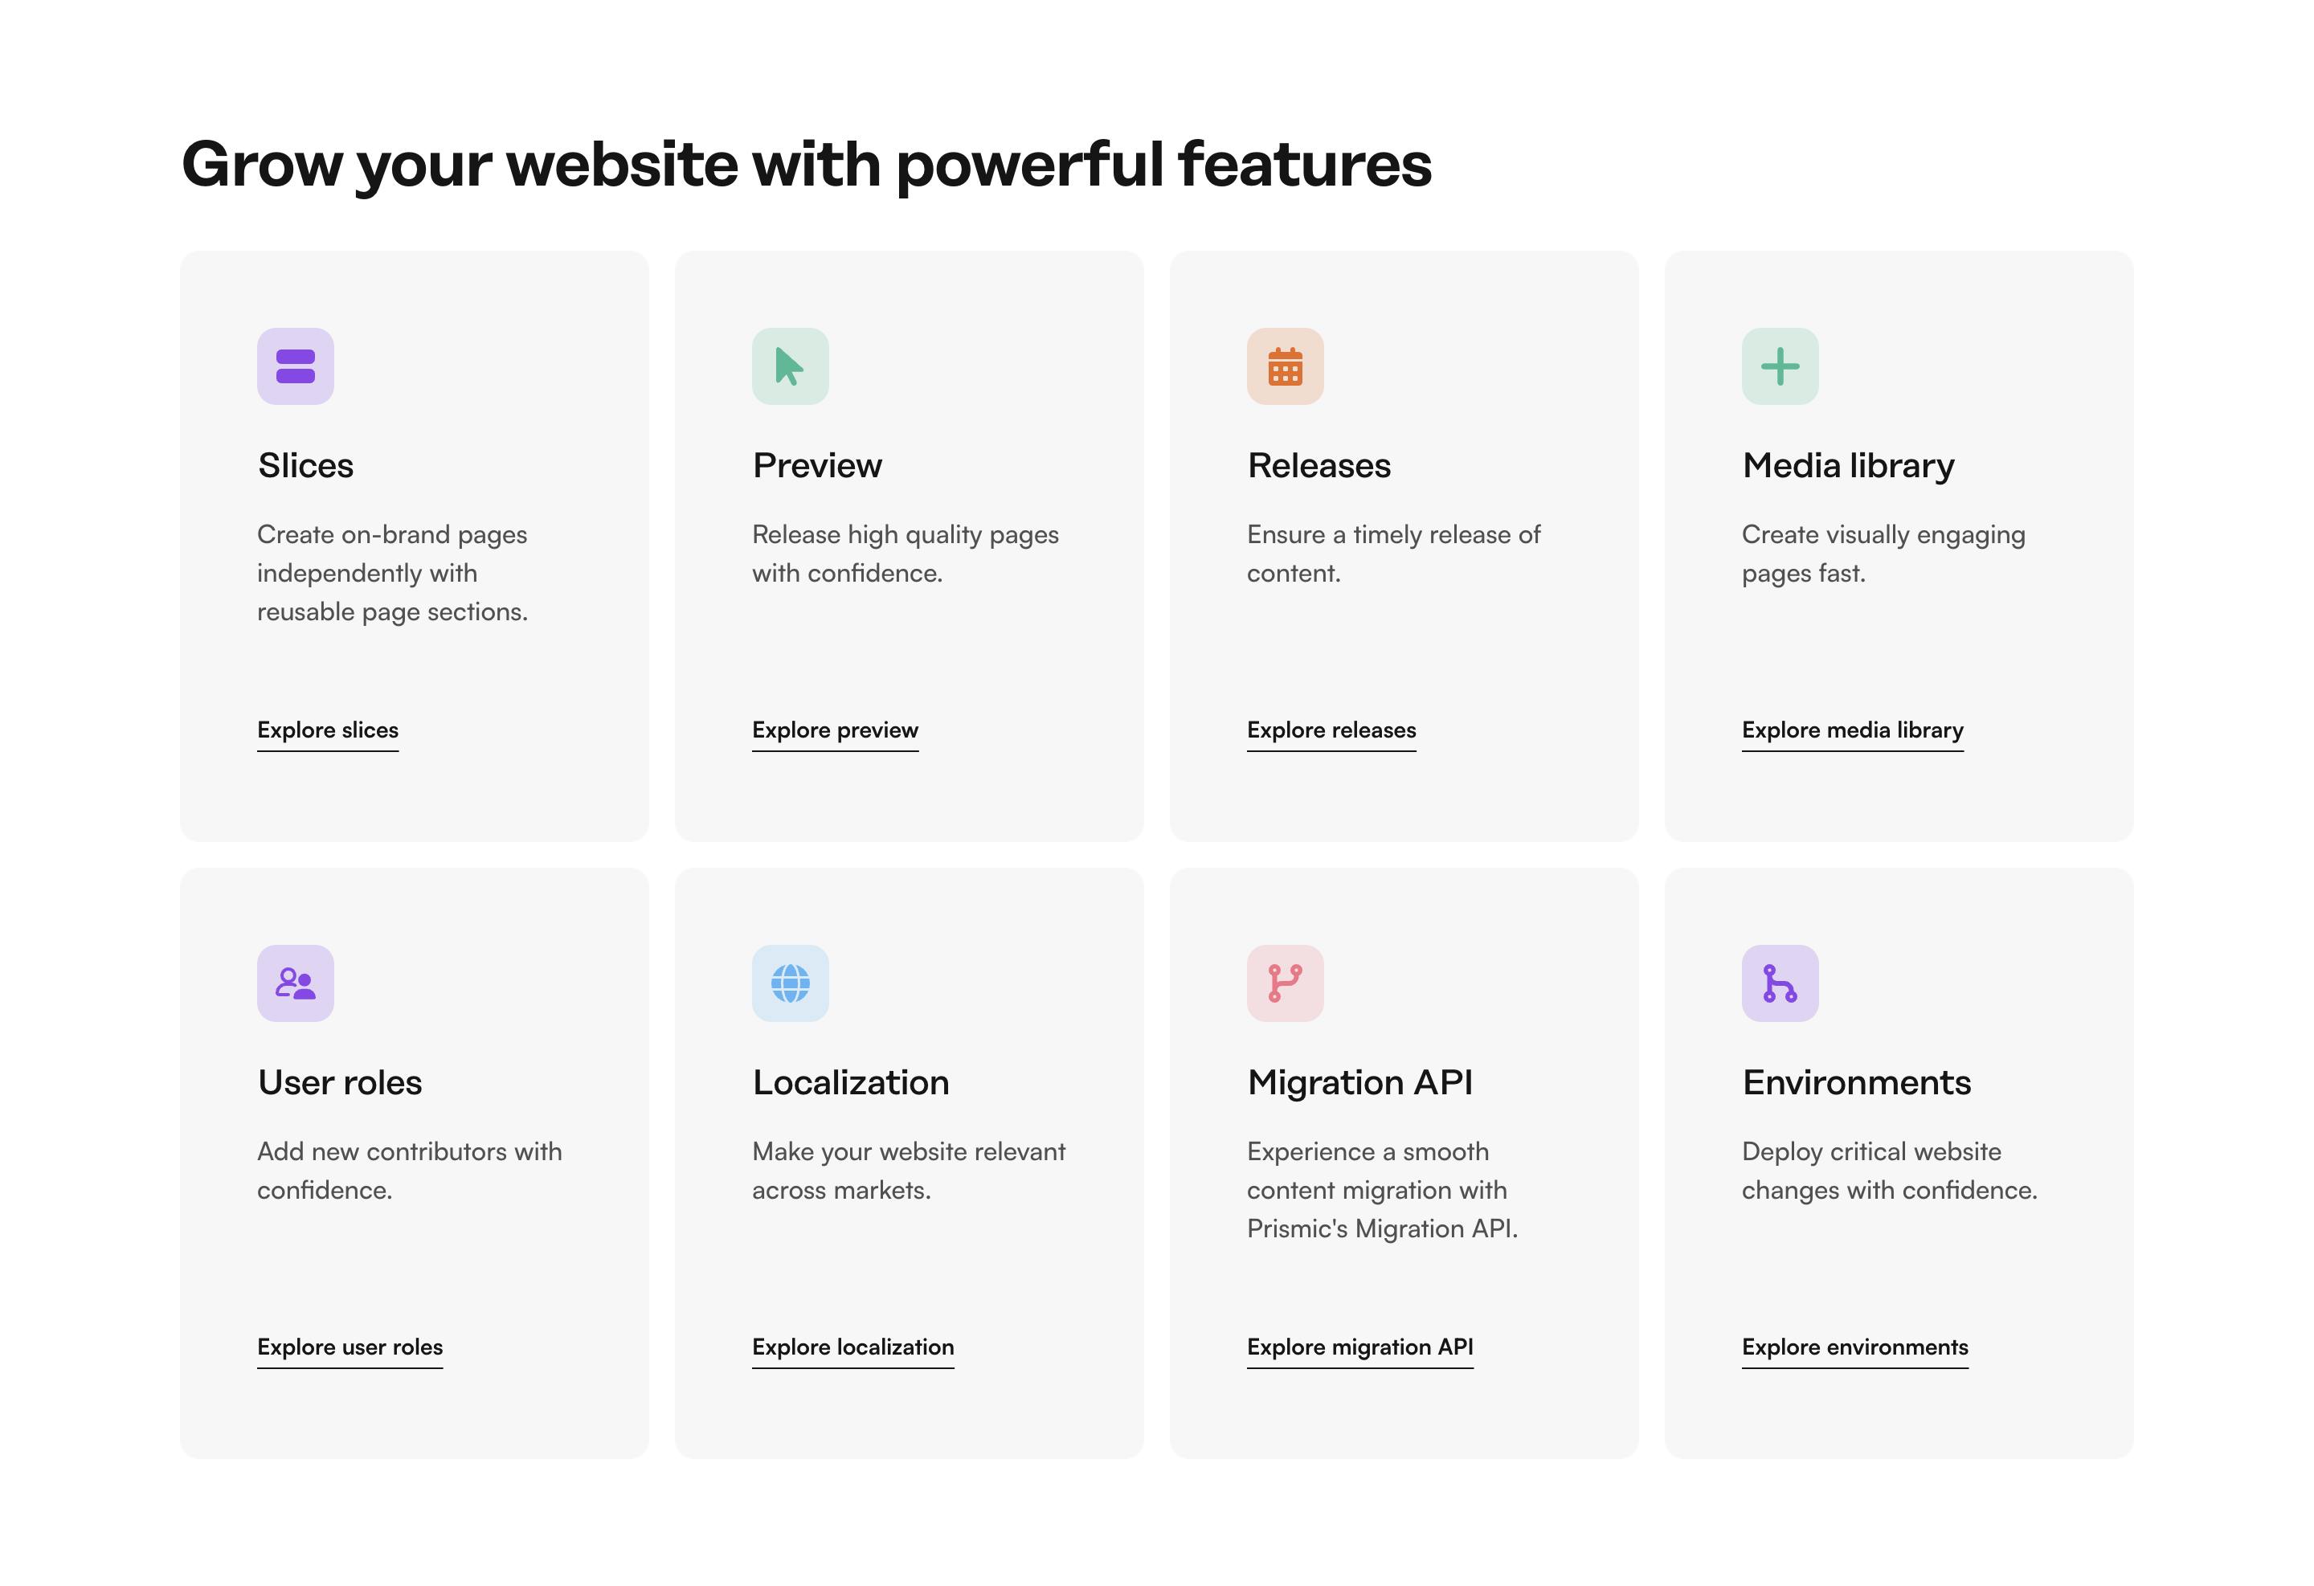Click the Media library card title
Viewport: 2314px width, 1586px height.
pos(1848,465)
